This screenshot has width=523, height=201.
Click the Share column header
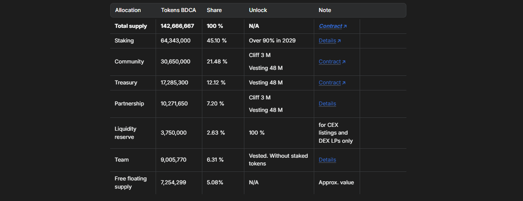(214, 10)
